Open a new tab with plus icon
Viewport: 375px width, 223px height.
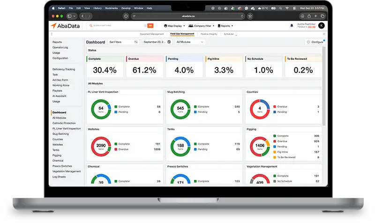[315, 16]
